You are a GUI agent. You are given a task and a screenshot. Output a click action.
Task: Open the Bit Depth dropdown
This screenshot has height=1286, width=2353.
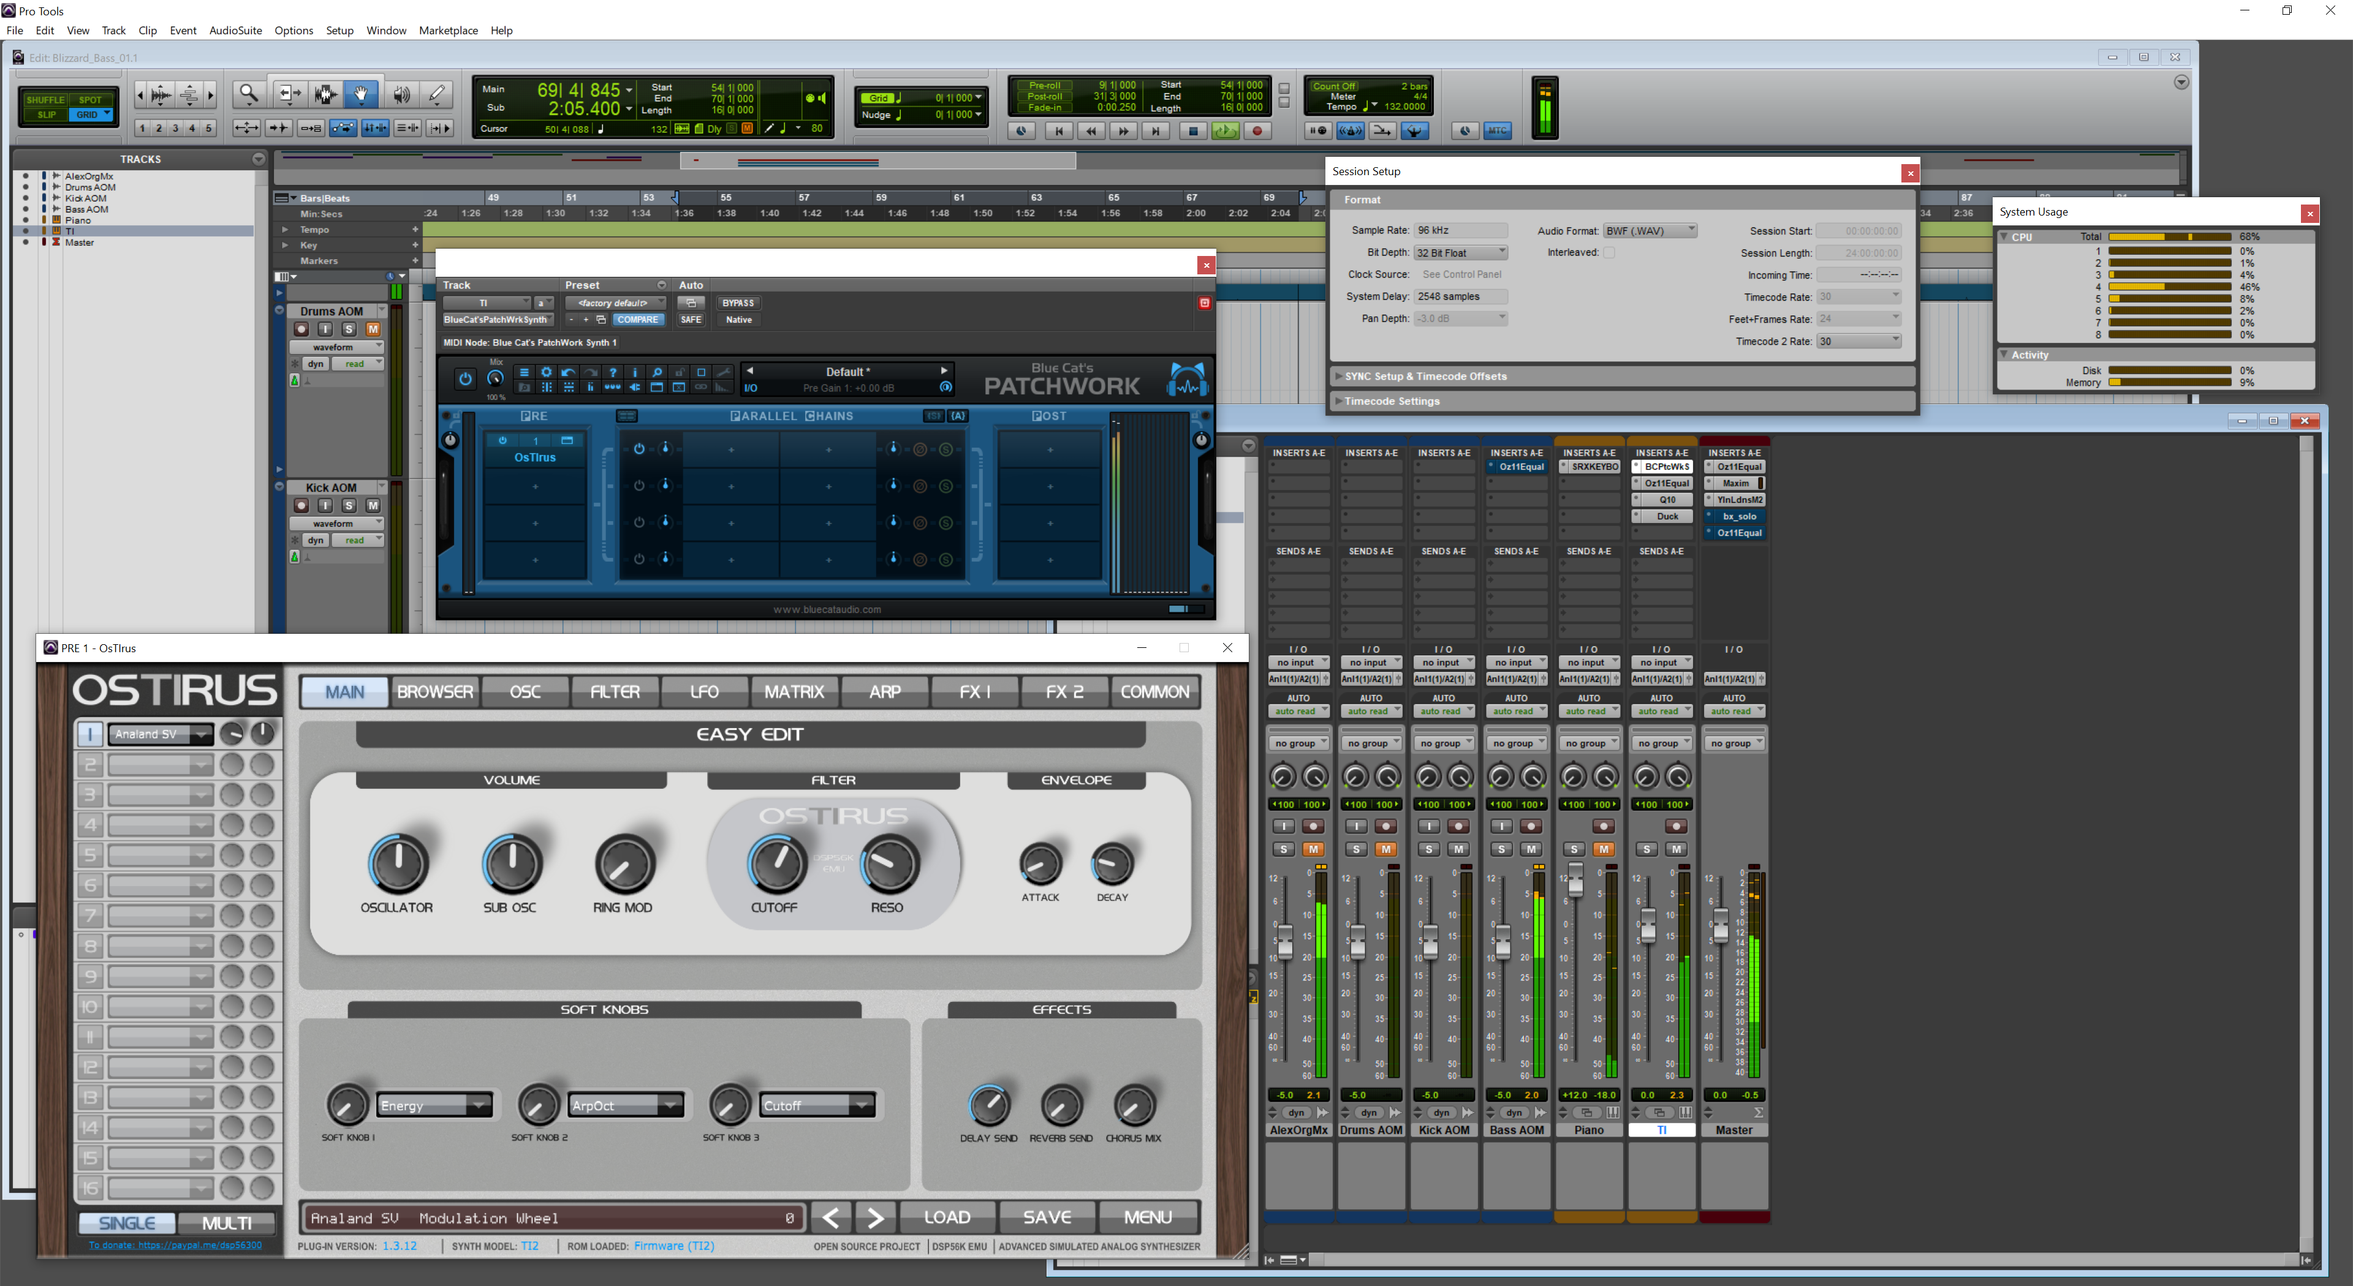(1461, 253)
